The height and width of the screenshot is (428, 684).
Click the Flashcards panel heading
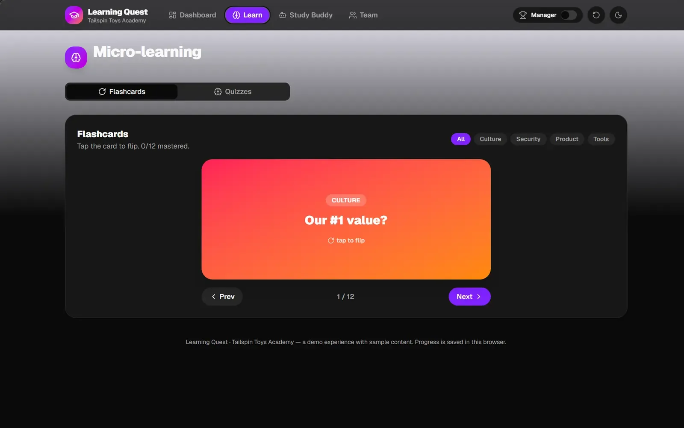103,134
